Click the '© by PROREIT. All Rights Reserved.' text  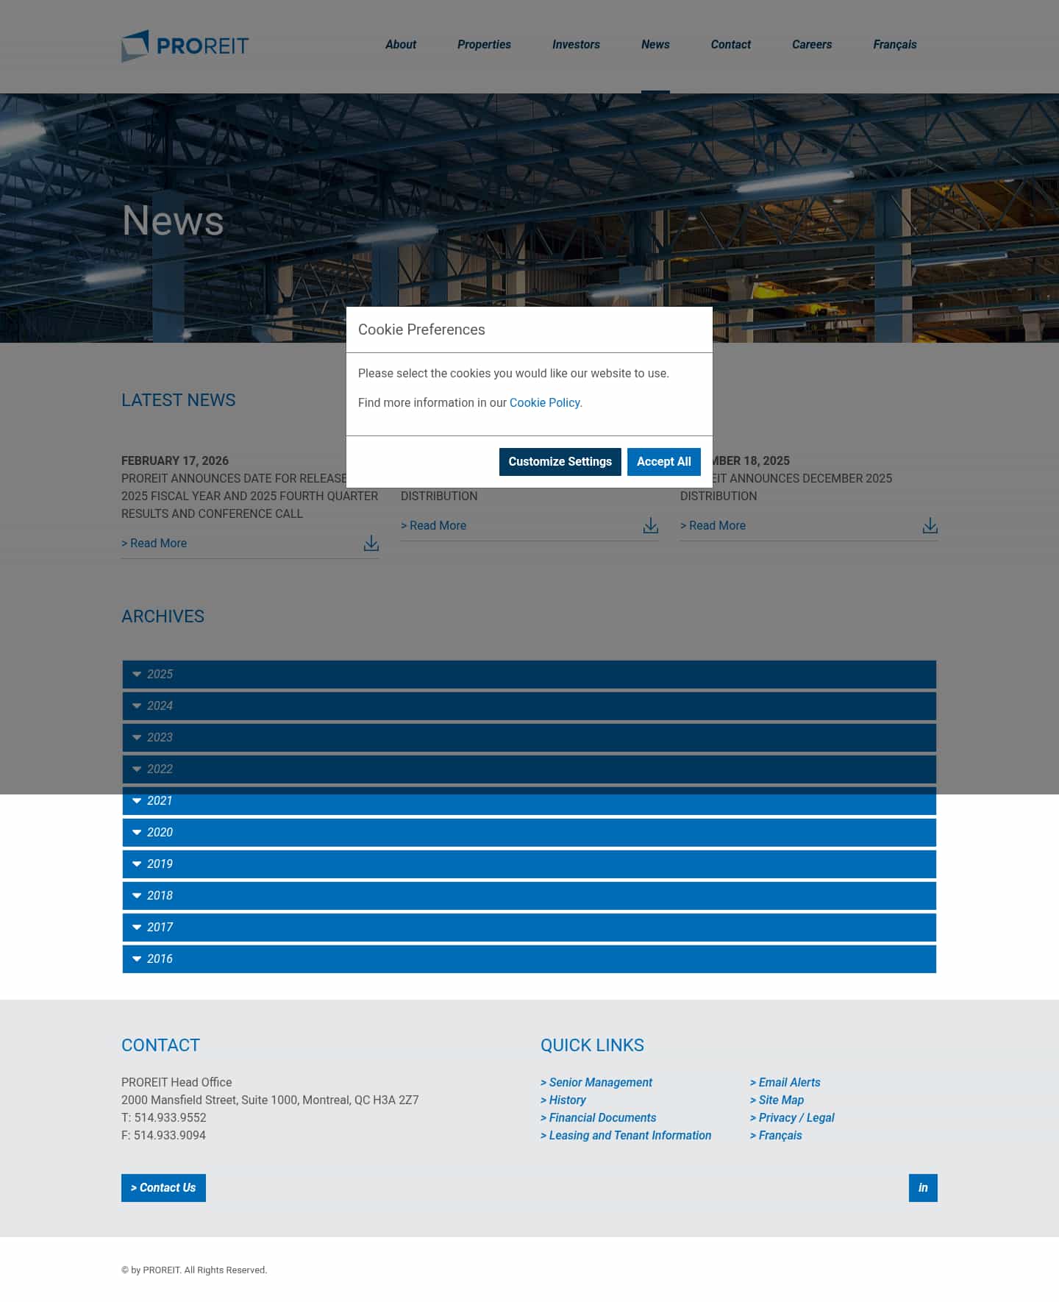(194, 1270)
